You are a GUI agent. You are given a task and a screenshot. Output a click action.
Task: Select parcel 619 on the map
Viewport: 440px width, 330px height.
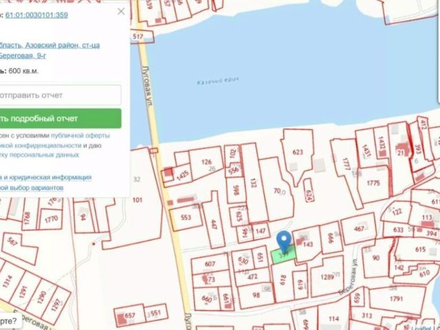[300, 285]
